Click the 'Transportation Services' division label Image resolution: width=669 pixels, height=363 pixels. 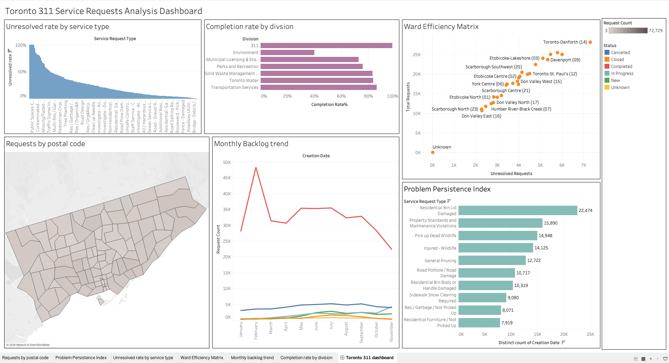(234, 87)
